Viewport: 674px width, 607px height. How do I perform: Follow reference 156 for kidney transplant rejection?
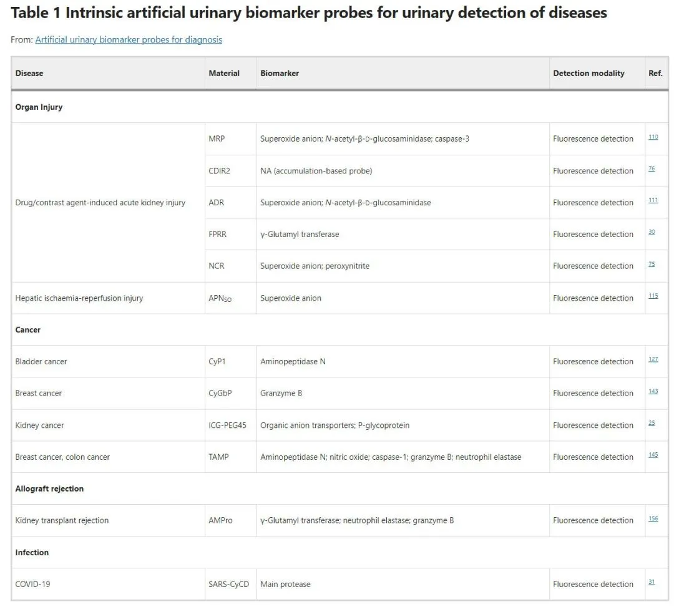click(653, 518)
